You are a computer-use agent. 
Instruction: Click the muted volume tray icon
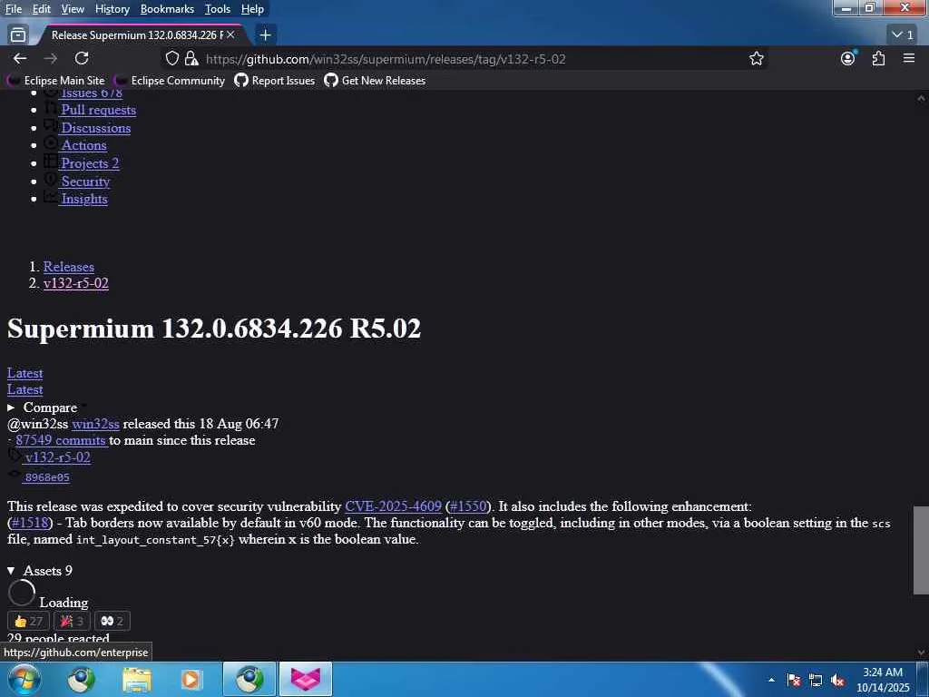[837, 681]
